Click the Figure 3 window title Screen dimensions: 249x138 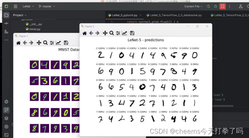(89, 26)
